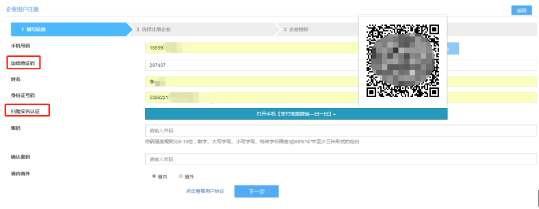Image resolution: width=539 pixels, height=209 pixels.
Task: Select step 2 选择注册企业 tab
Action: coord(203,29)
